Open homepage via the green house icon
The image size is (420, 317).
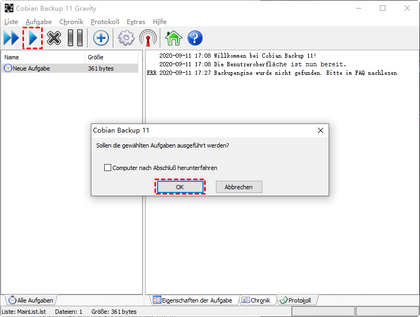174,38
